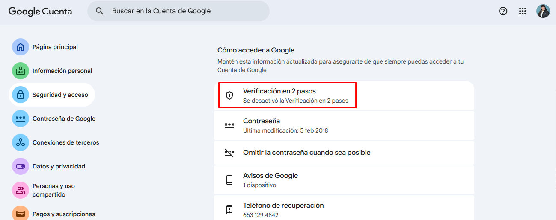Click the Pagos y suscripciones card icon
The image size is (556, 220).
21,213
